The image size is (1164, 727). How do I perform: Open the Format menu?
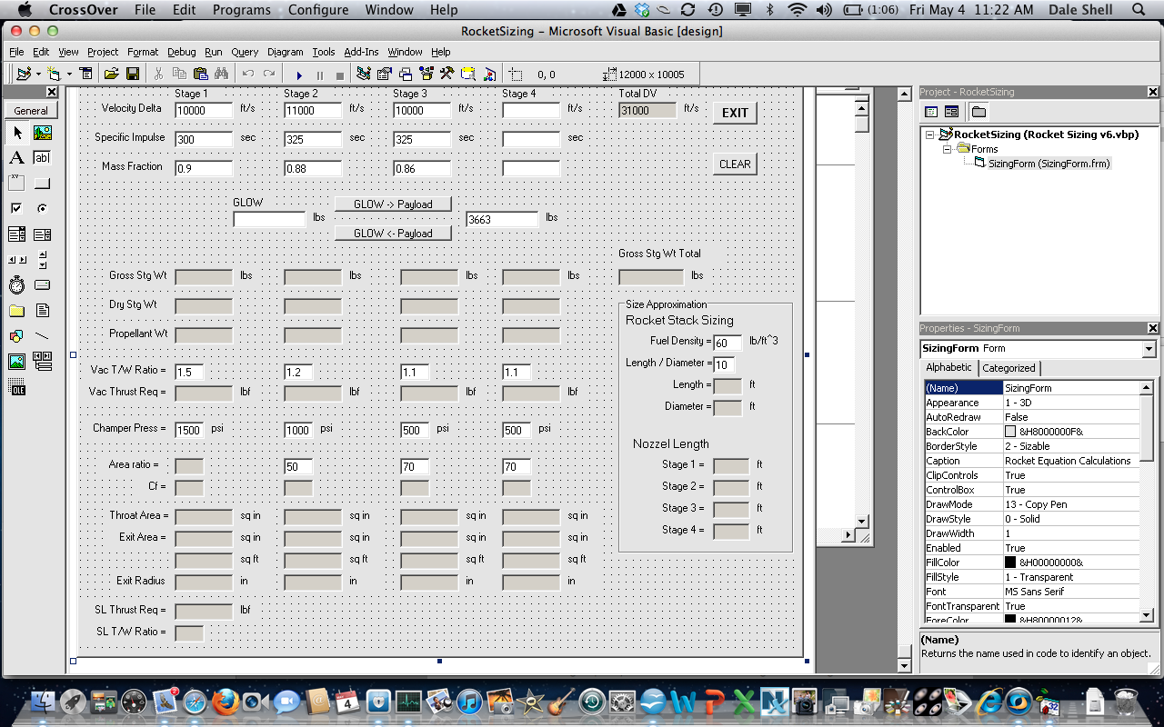point(143,52)
